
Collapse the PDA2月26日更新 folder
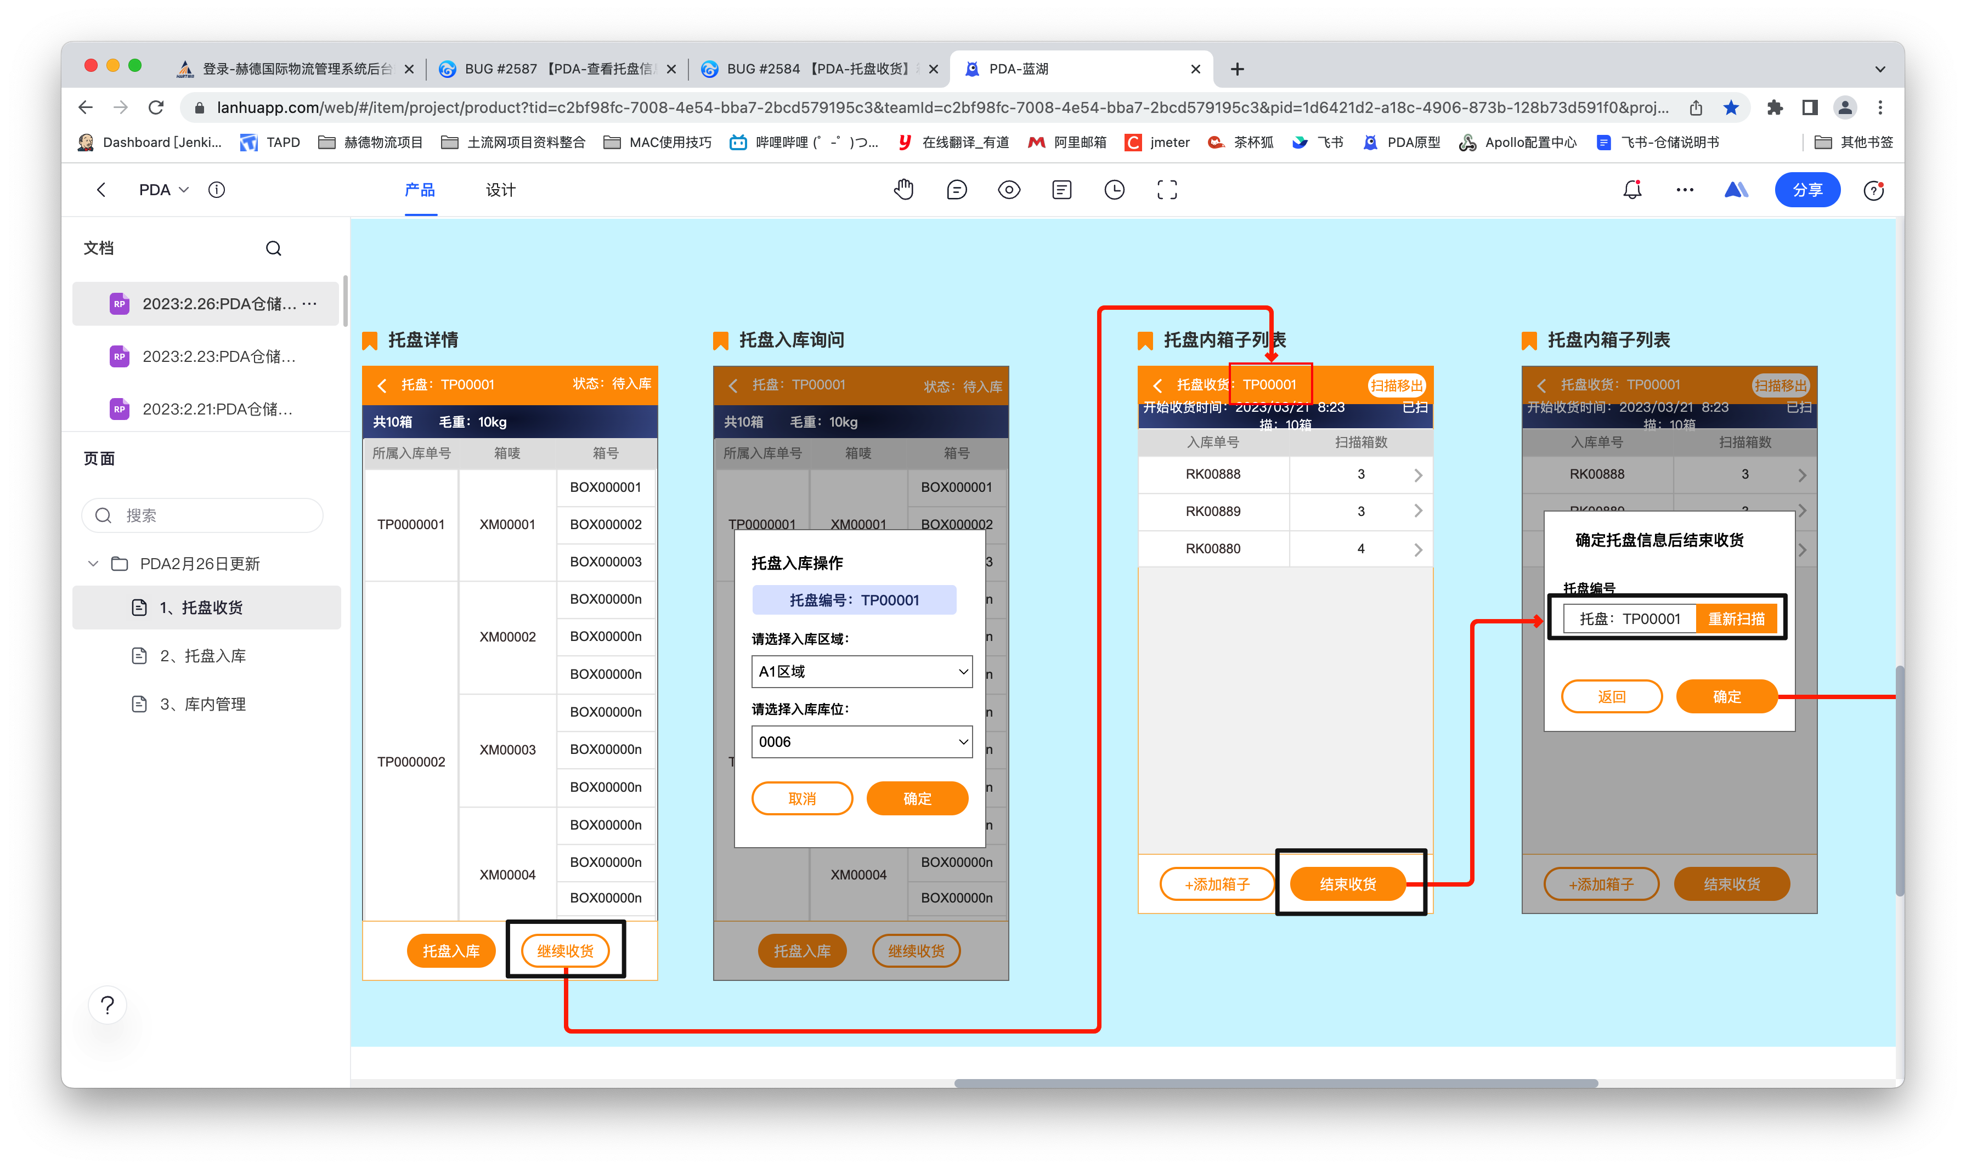[93, 563]
